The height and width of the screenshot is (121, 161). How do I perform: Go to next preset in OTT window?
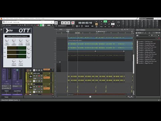[22, 25]
